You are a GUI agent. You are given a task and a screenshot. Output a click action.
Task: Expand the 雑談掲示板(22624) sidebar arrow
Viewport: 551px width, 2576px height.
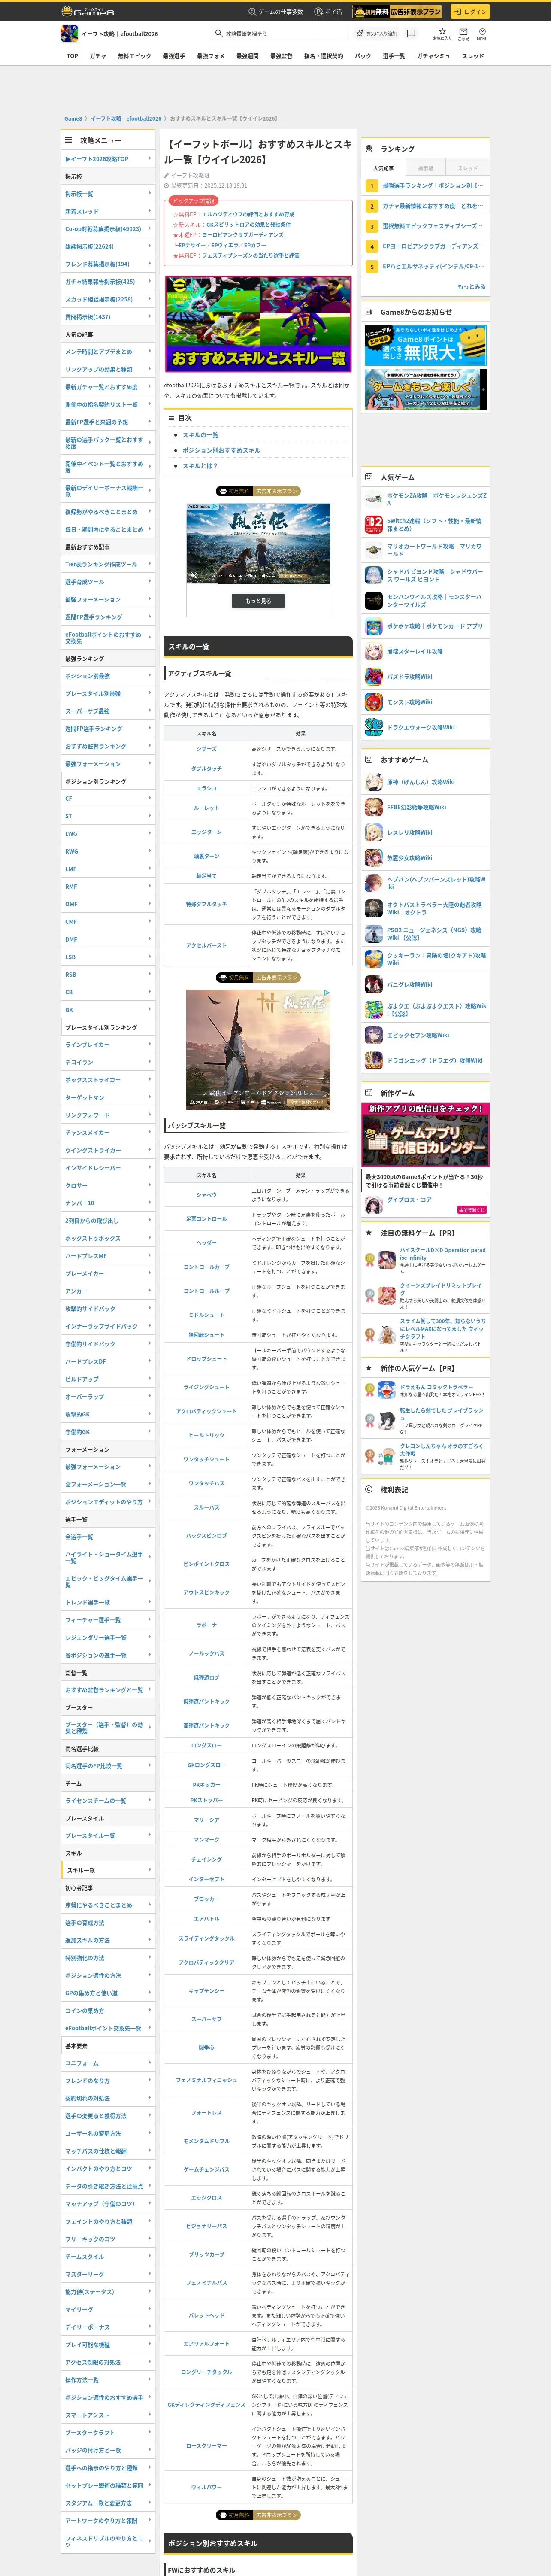[150, 246]
